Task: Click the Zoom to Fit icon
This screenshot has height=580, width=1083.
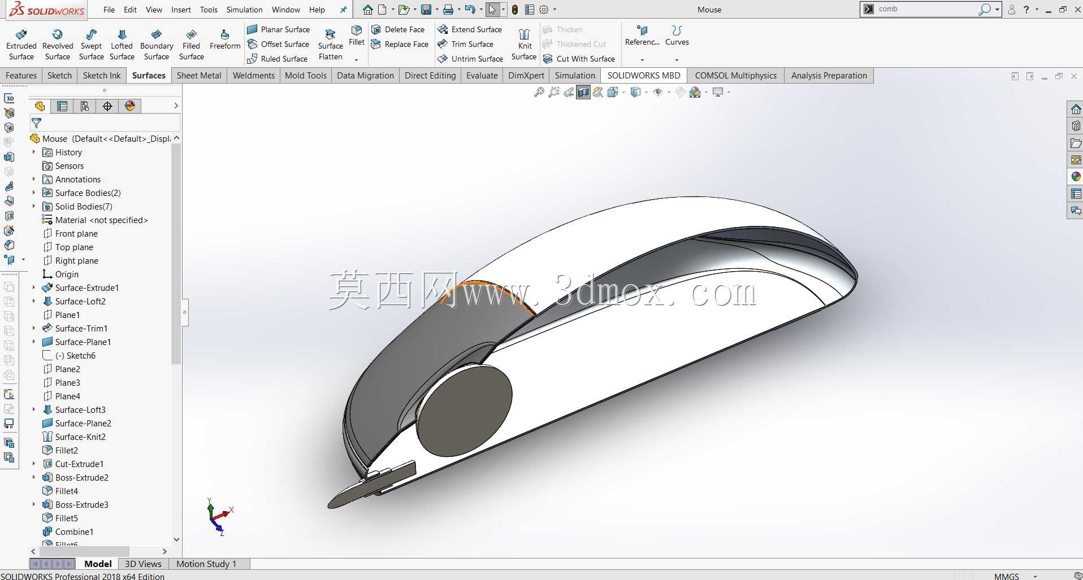Action: [x=539, y=92]
